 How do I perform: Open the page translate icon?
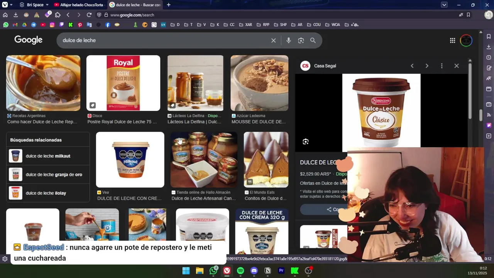(461, 15)
